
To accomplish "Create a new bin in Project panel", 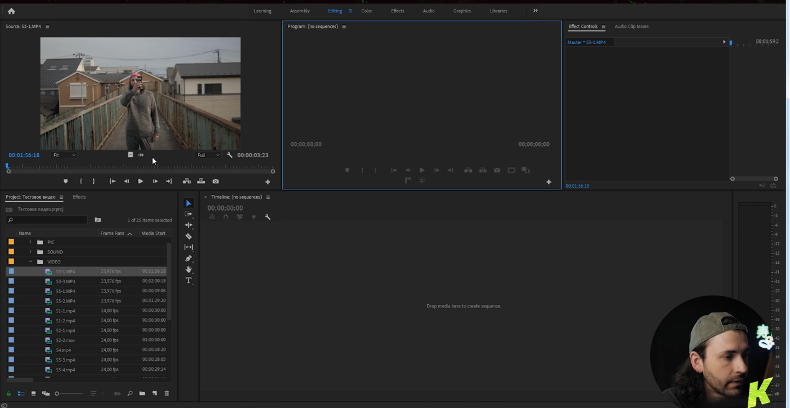I will coord(142,393).
